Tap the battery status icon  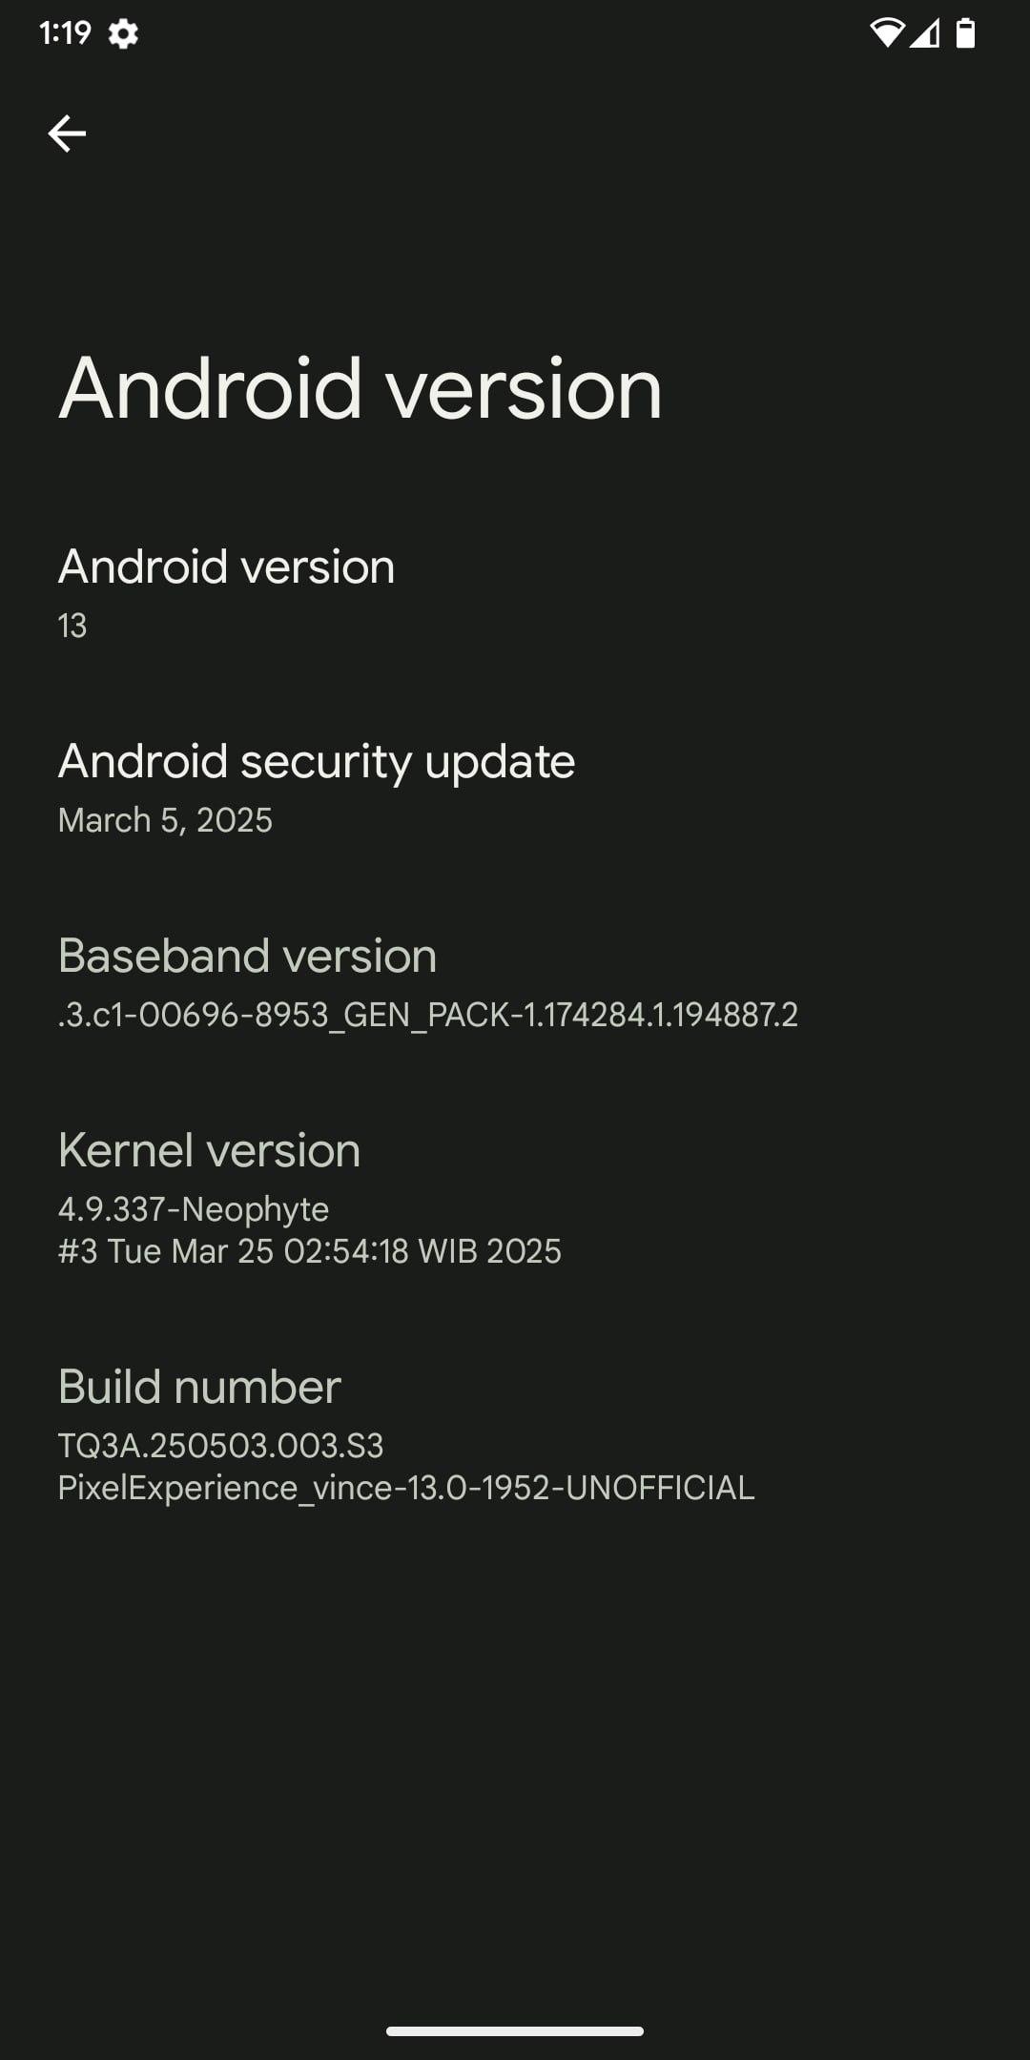click(965, 33)
